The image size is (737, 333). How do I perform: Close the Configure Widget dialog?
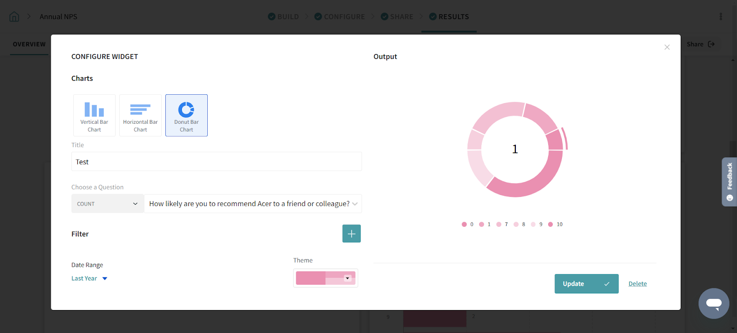(667, 47)
